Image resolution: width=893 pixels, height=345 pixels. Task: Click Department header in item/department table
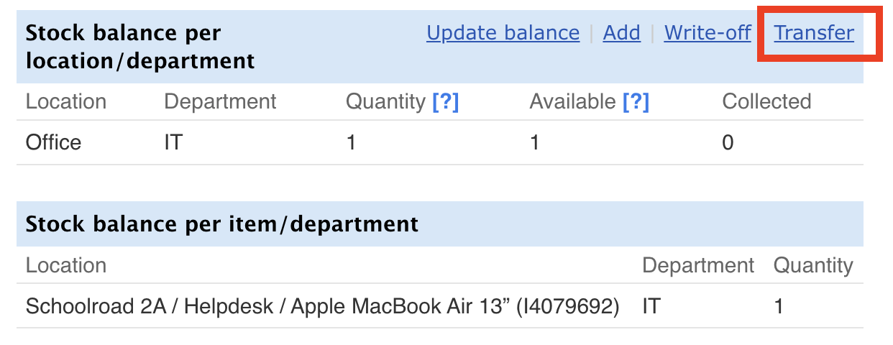698,266
